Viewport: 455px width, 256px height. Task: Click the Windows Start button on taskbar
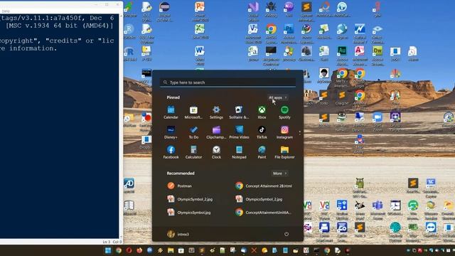pos(108,250)
